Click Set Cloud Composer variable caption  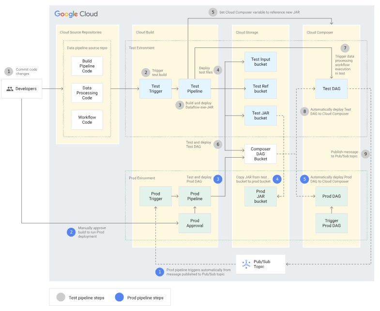259,12
